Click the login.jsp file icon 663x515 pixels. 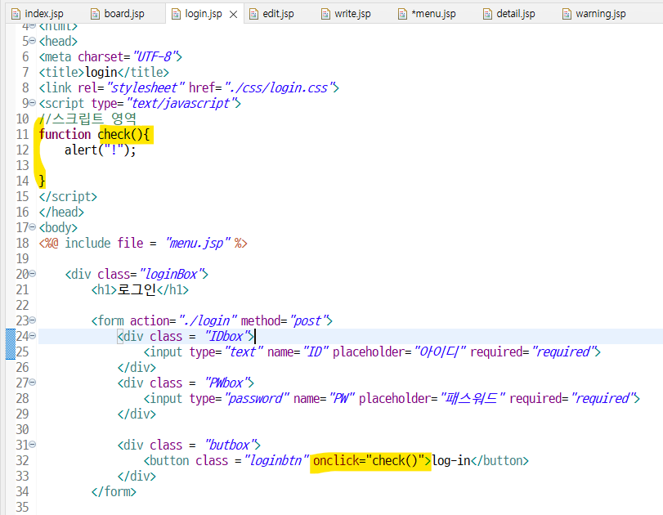[176, 15]
